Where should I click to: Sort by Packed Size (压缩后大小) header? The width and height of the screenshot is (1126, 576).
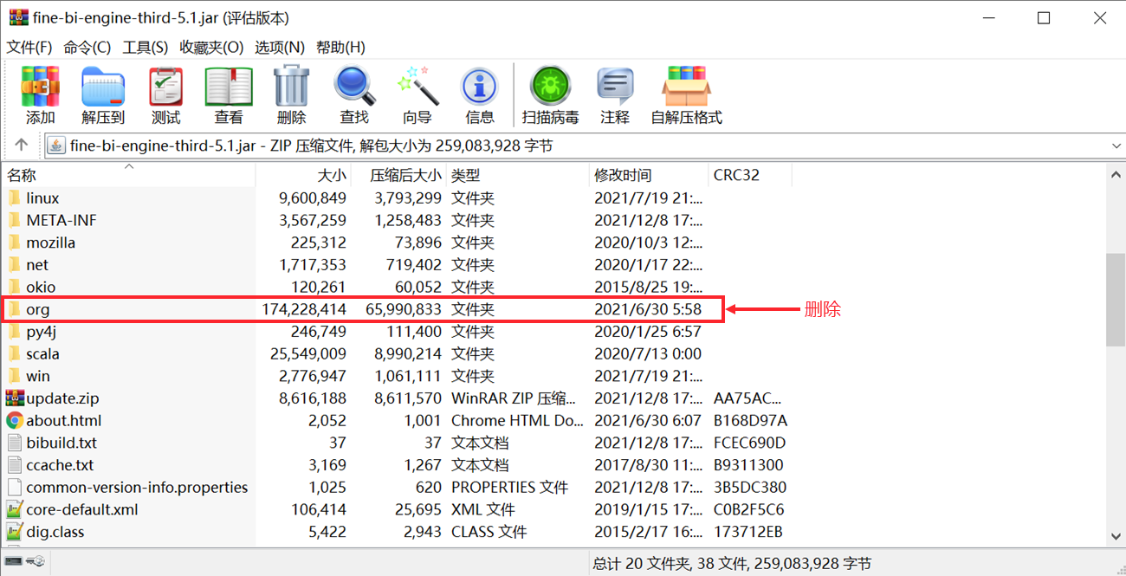pyautogui.click(x=399, y=175)
